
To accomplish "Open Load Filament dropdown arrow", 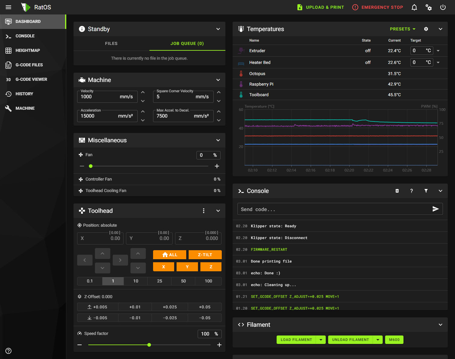I will pyautogui.click(x=321, y=340).
